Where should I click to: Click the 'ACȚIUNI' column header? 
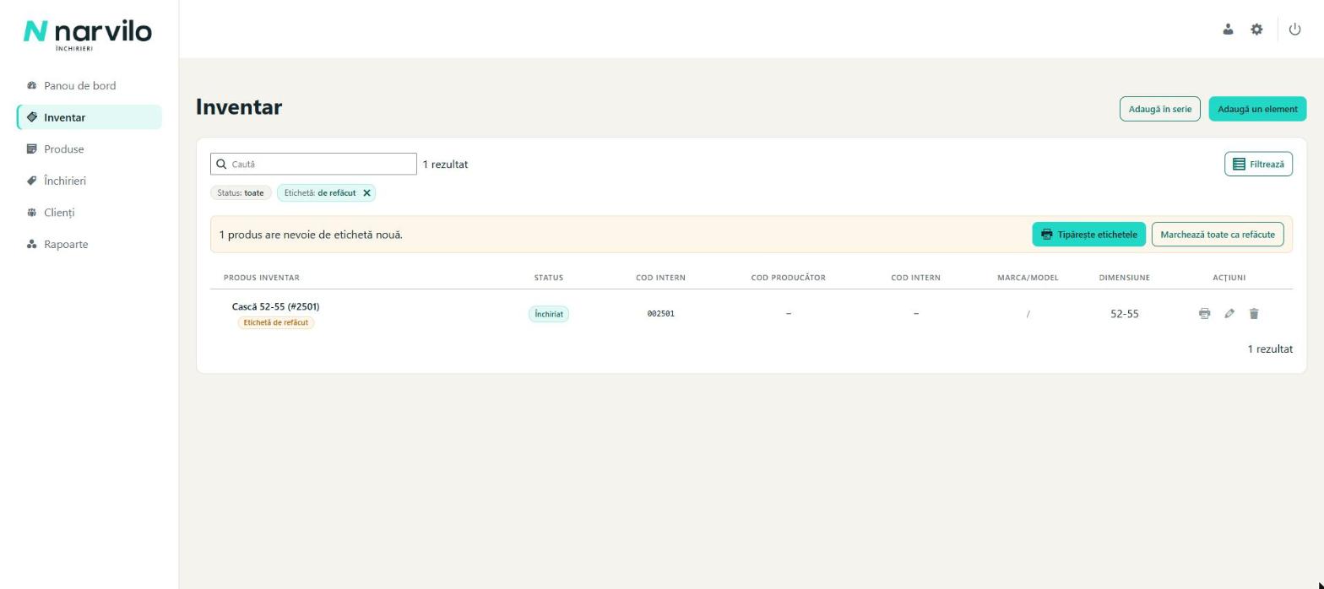pos(1229,278)
